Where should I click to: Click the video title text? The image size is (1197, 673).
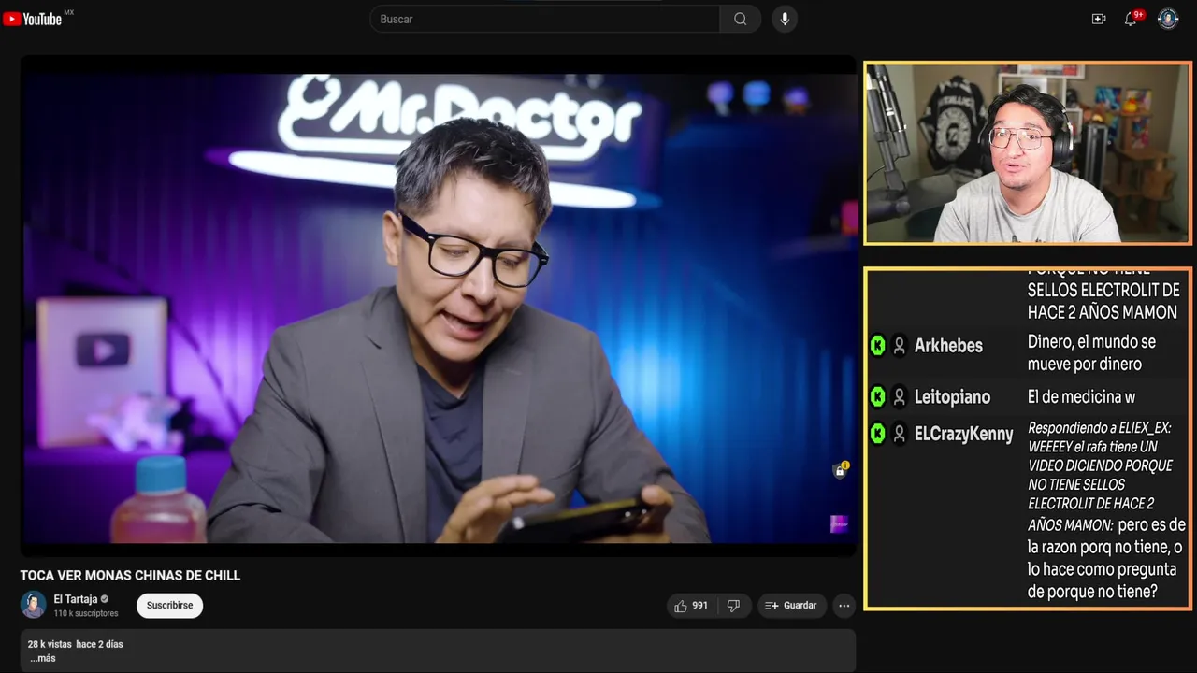click(x=130, y=576)
